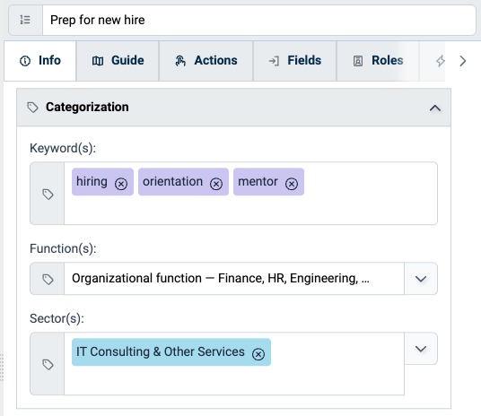The image size is (481, 416).
Task: Click the 'Sector(s):' label
Action: coord(57,318)
